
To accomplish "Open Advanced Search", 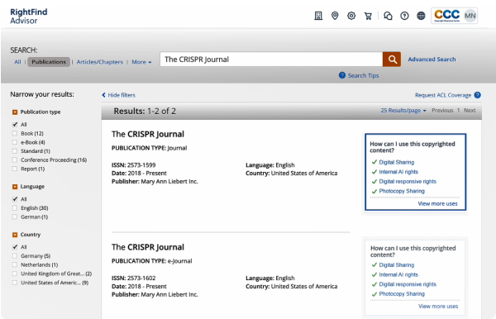I will [432, 60].
